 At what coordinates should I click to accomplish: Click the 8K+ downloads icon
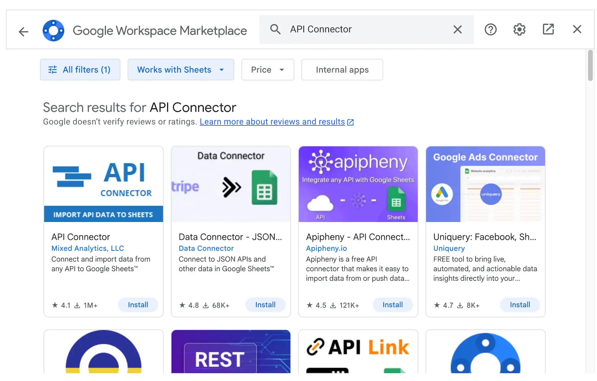[460, 305]
